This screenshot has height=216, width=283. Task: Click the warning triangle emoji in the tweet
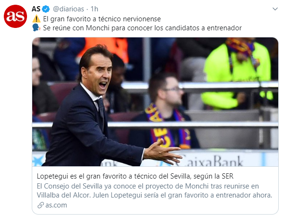point(37,19)
